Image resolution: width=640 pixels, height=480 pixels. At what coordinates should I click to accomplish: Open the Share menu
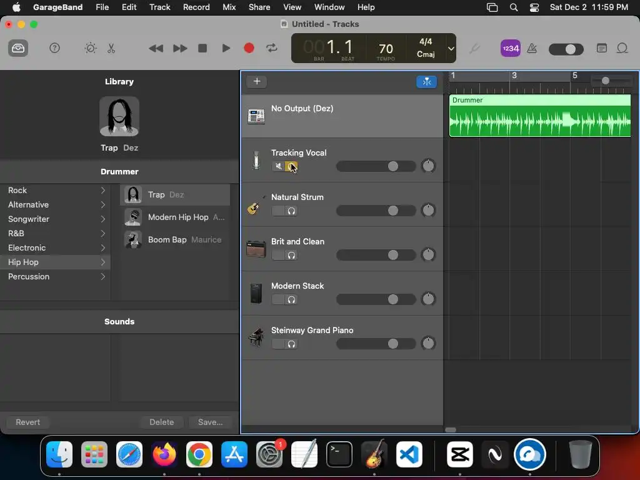point(259,7)
